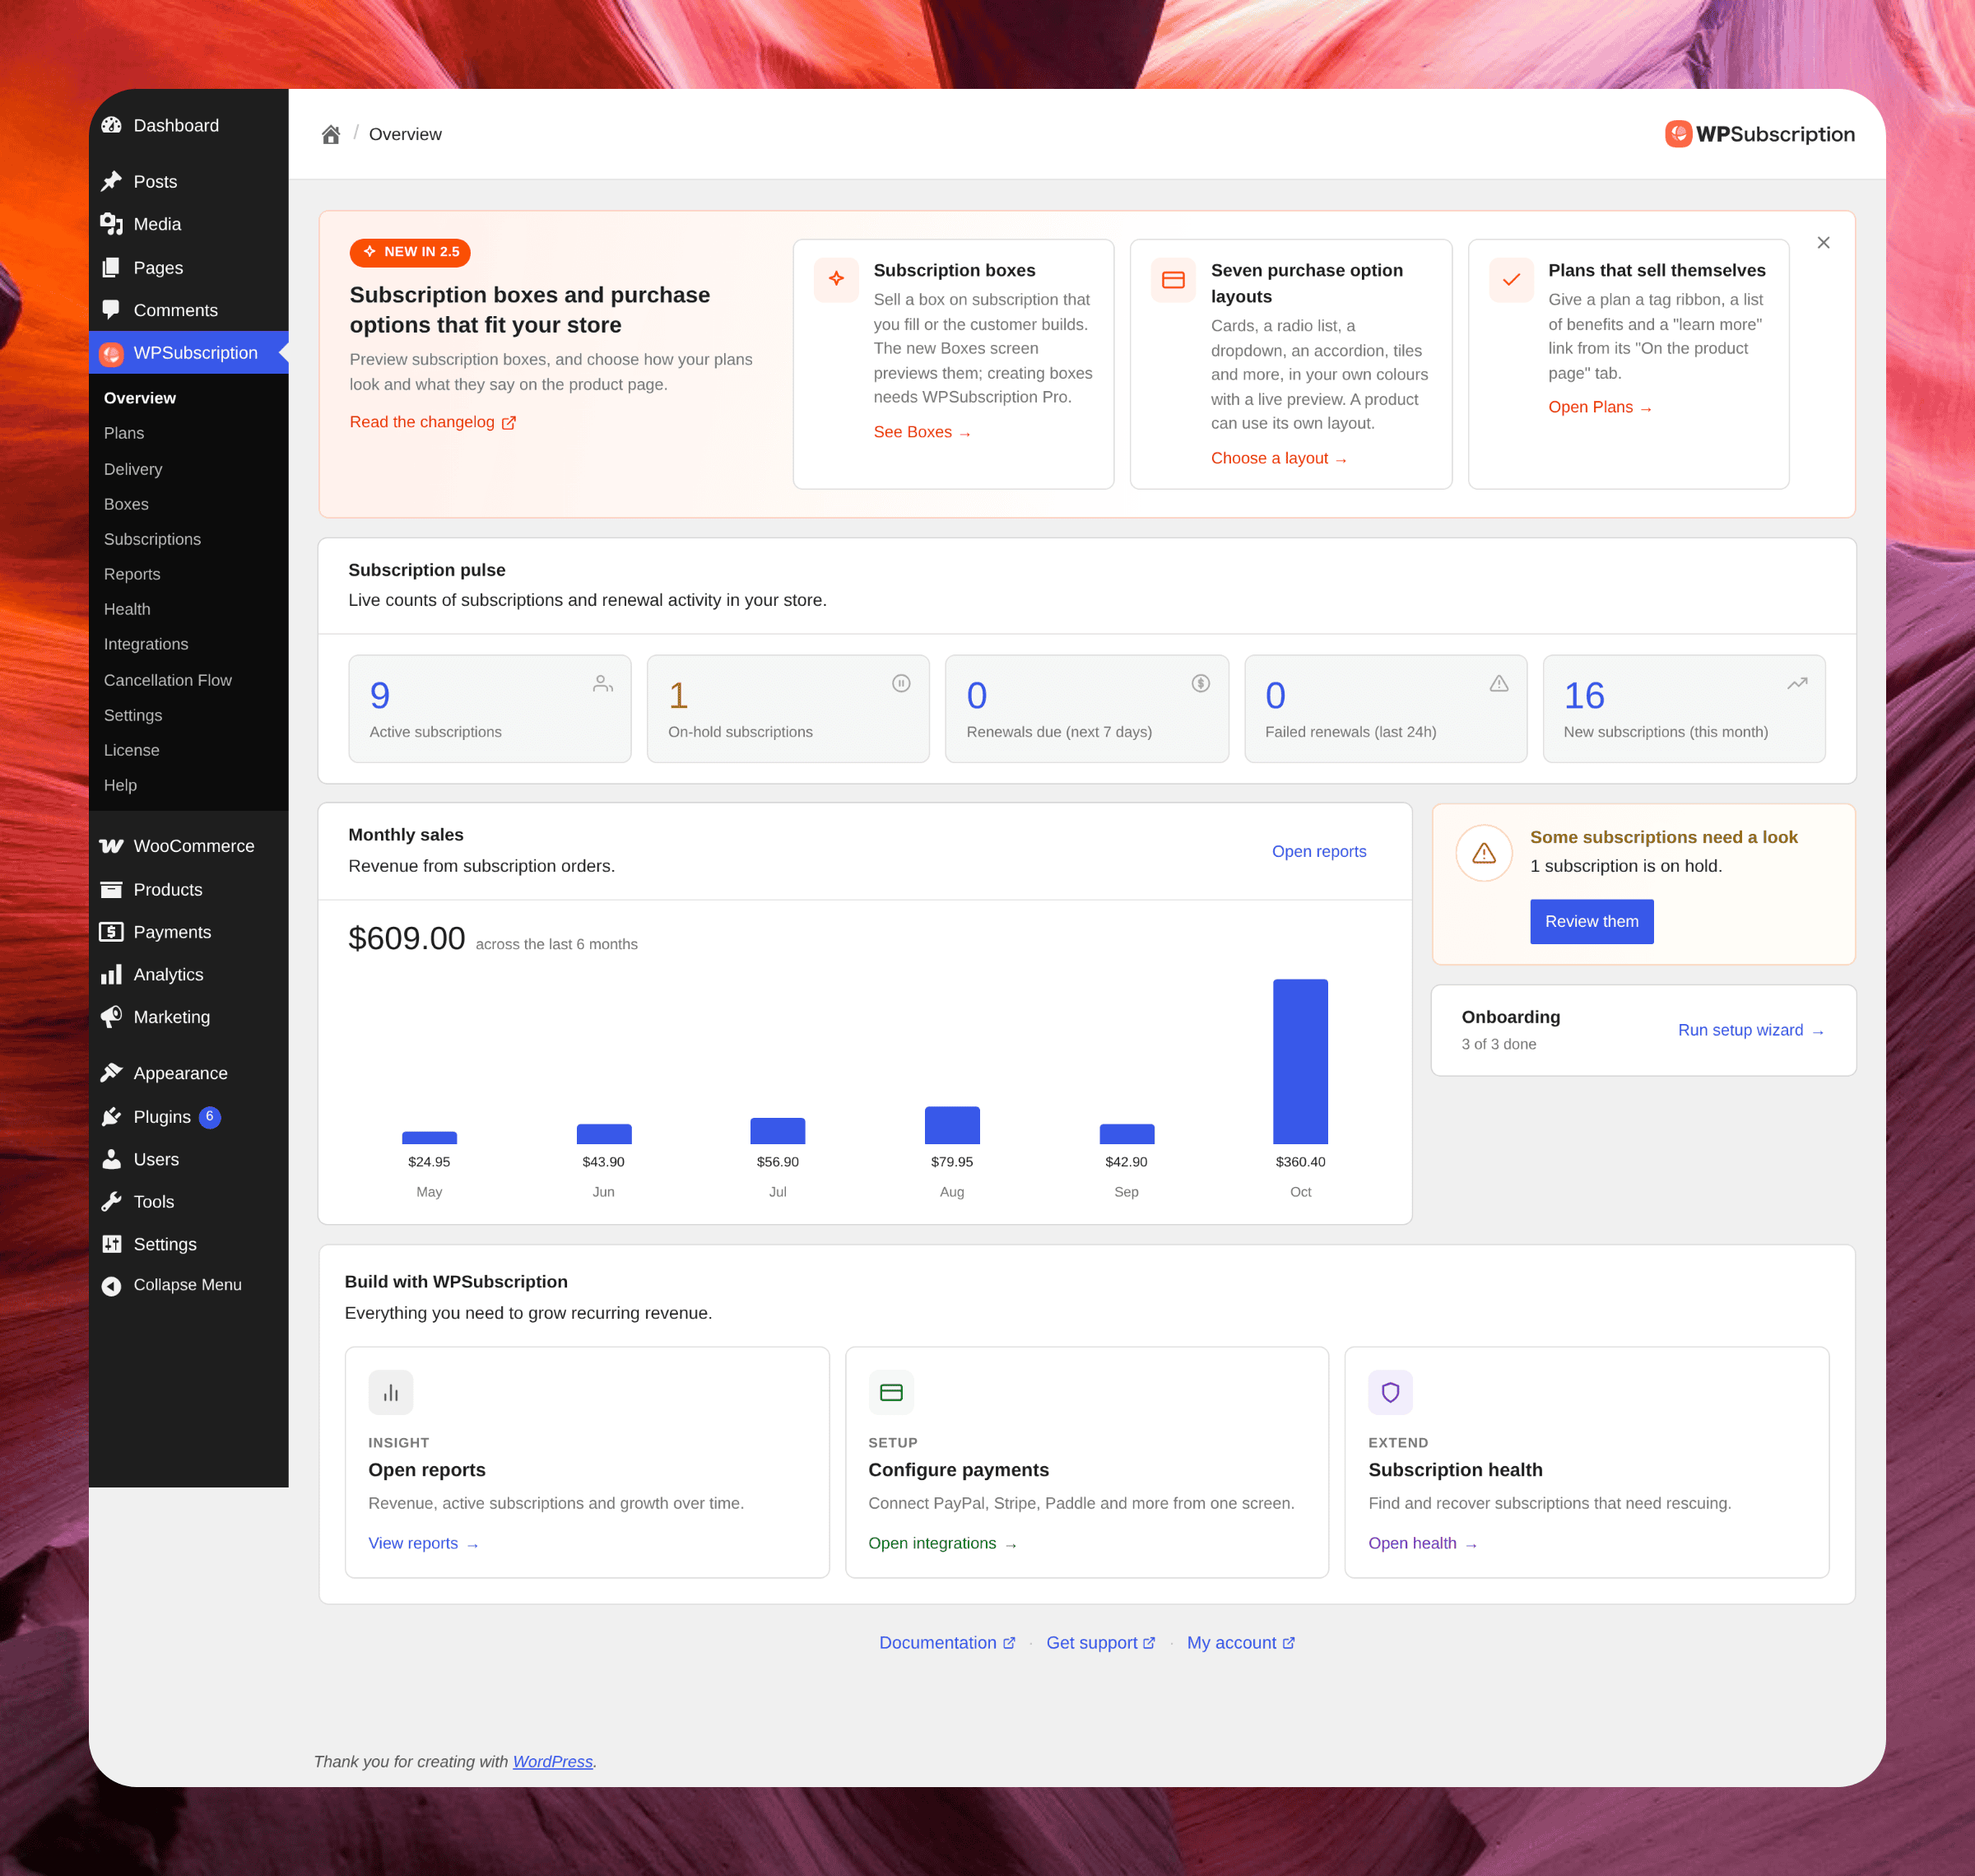Open the Integrations submenu item
This screenshot has width=1975, height=1876.
[x=189, y=644]
